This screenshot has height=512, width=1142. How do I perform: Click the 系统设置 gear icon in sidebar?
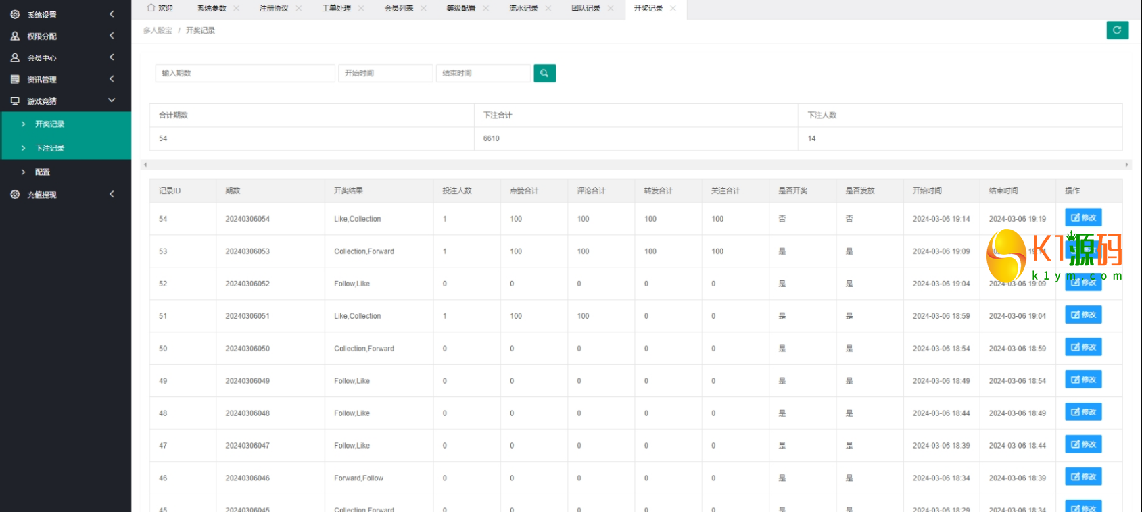pyautogui.click(x=15, y=14)
